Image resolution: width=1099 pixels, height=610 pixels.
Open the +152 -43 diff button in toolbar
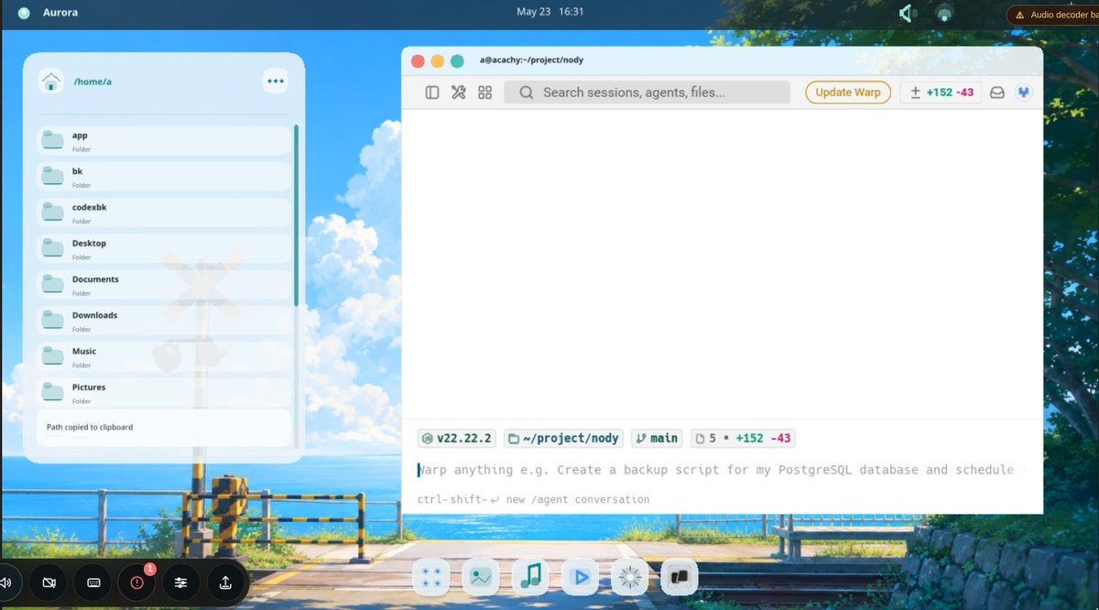point(941,93)
